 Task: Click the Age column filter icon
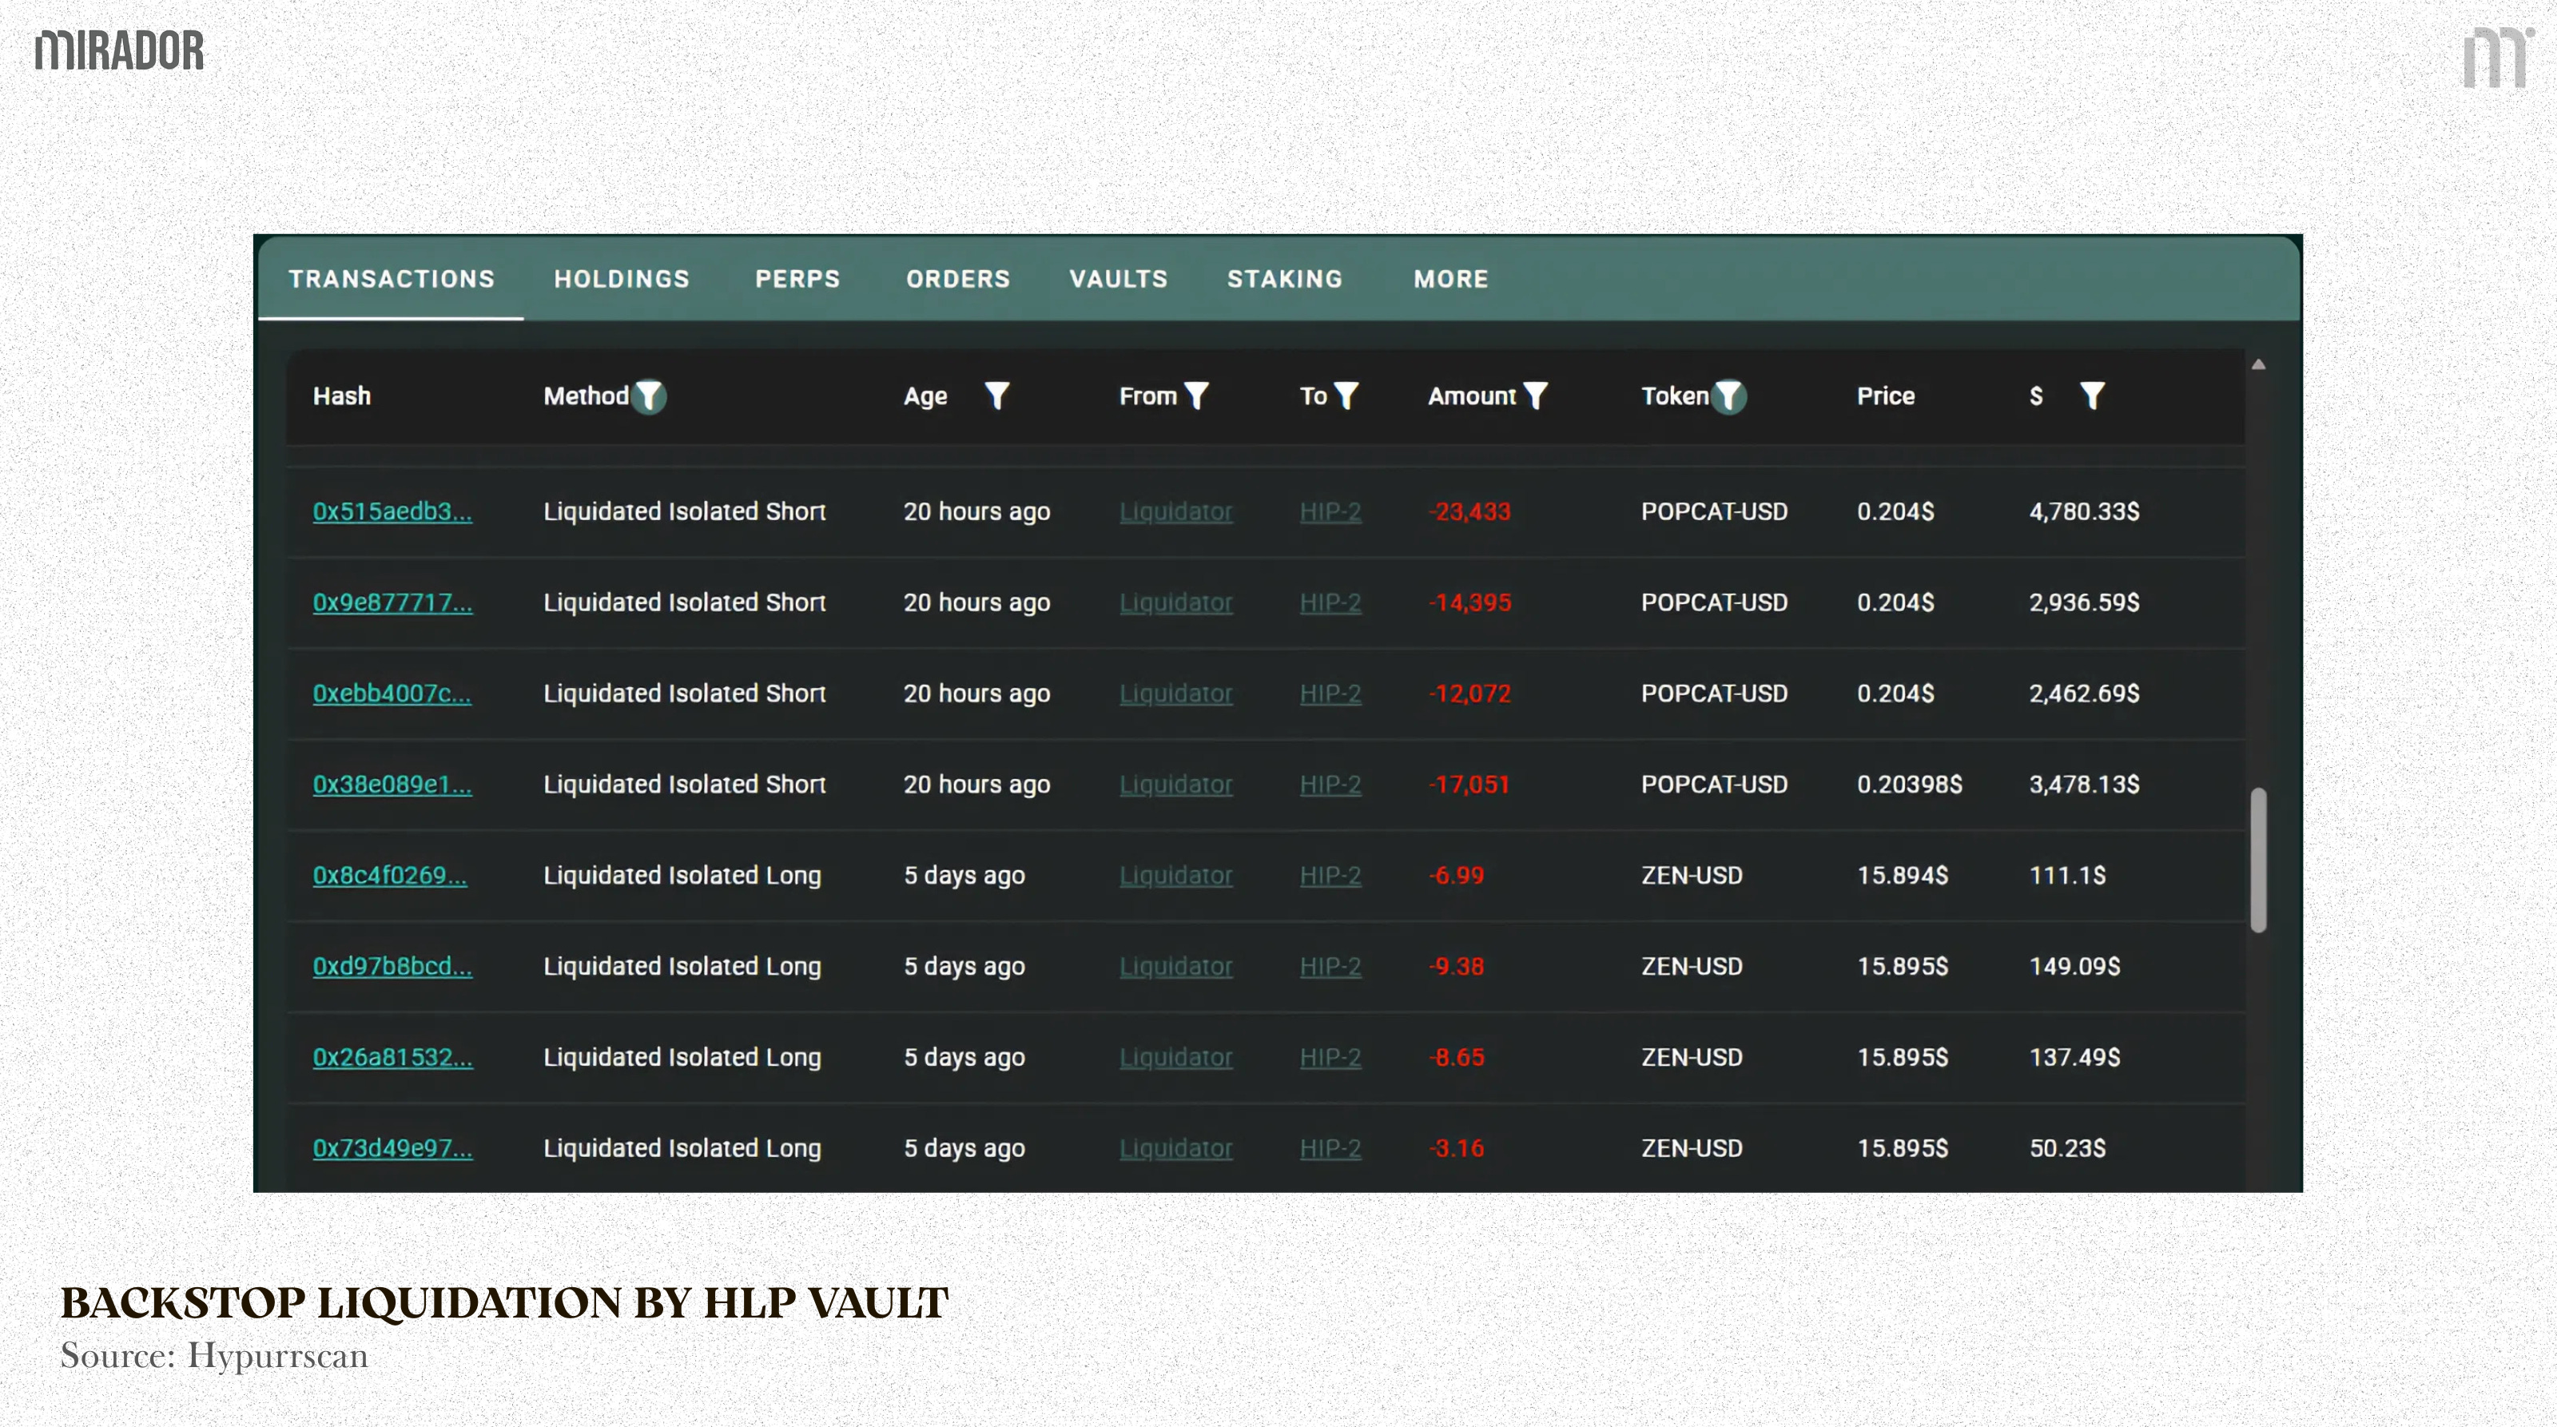point(996,396)
